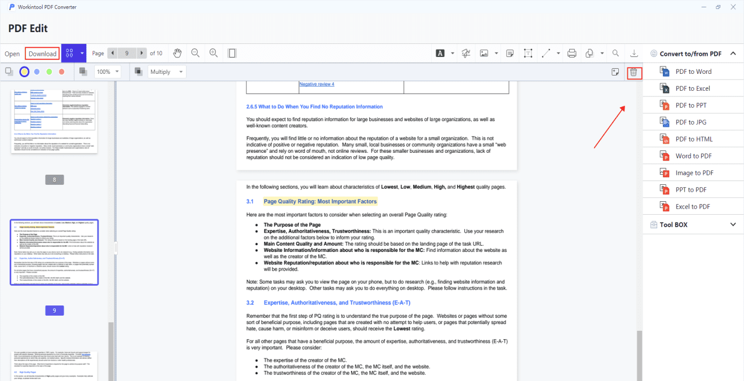Open the 100% opacity dropdown

(108, 72)
